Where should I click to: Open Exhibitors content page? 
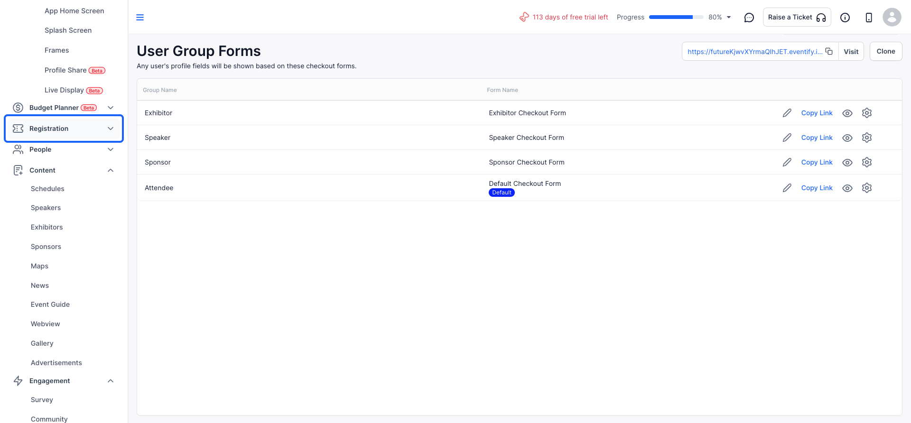pos(47,227)
